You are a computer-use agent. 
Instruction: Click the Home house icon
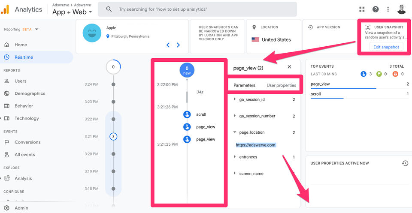click(6, 45)
